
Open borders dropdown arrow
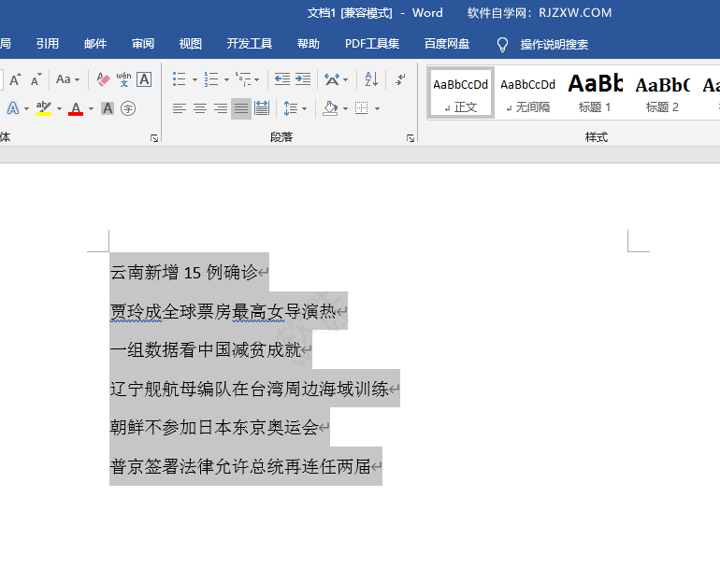tap(377, 108)
